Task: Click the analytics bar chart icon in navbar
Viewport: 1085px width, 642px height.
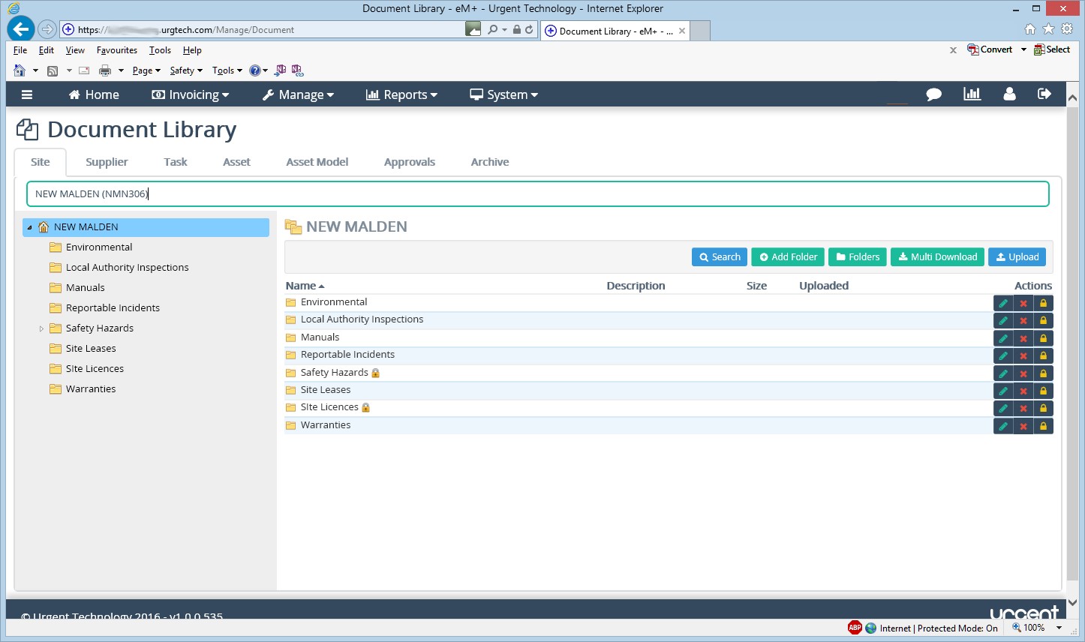Action: click(x=971, y=94)
